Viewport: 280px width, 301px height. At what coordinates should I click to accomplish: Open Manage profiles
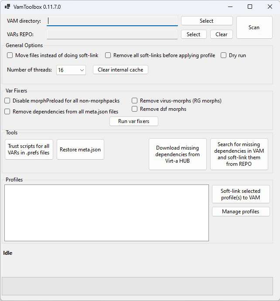pyautogui.click(x=240, y=212)
